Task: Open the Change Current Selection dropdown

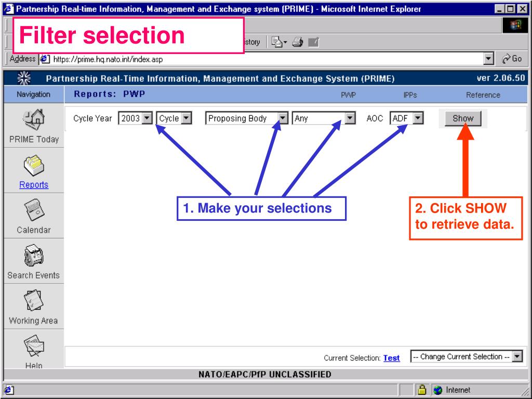Action: tap(466, 356)
